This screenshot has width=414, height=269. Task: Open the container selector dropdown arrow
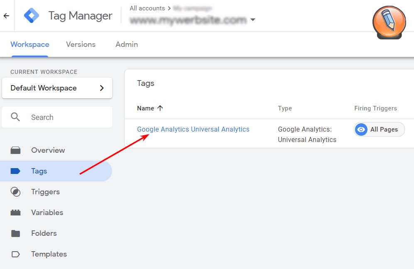point(253,20)
